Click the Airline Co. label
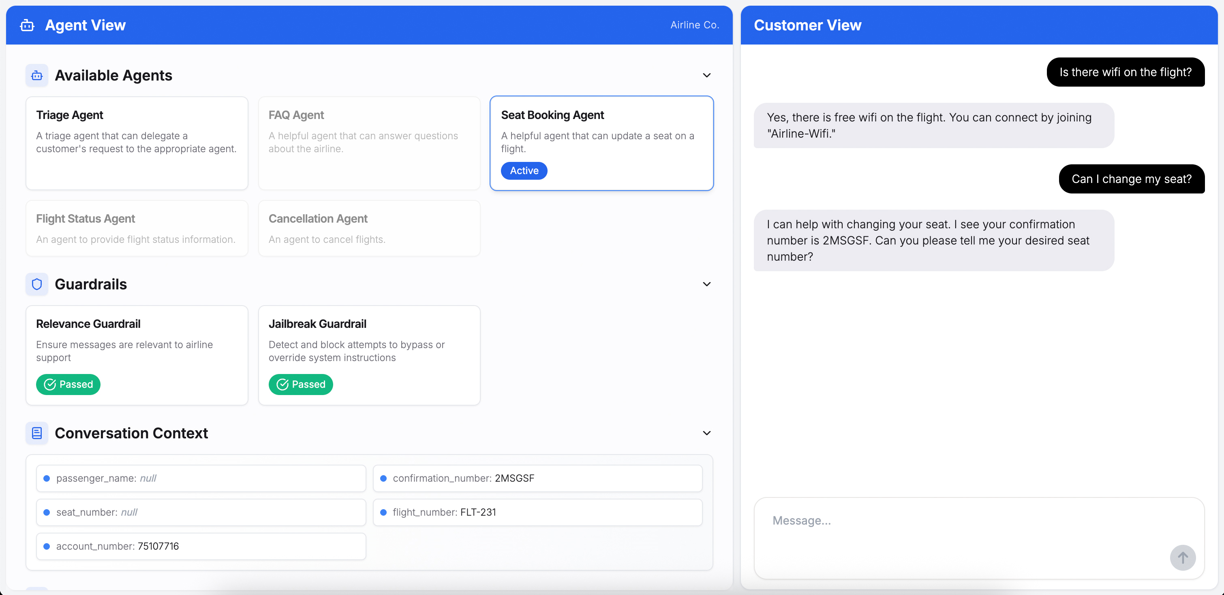Screen dimensions: 1224x595 694,25
